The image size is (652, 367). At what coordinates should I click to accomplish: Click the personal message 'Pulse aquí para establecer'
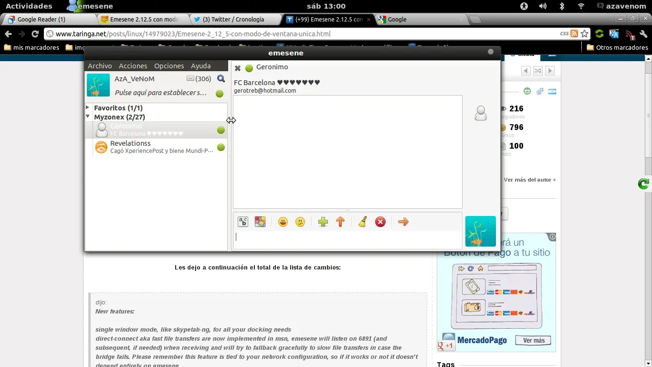point(161,93)
